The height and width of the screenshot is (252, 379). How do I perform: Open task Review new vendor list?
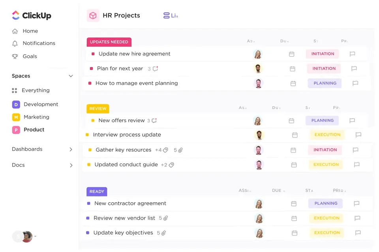click(x=124, y=218)
